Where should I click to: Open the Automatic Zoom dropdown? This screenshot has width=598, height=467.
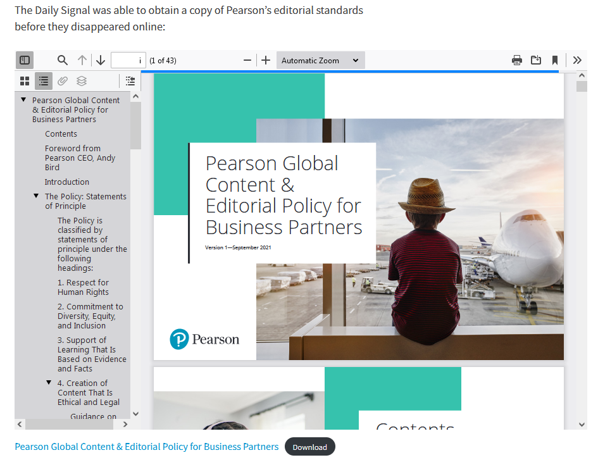pyautogui.click(x=320, y=60)
